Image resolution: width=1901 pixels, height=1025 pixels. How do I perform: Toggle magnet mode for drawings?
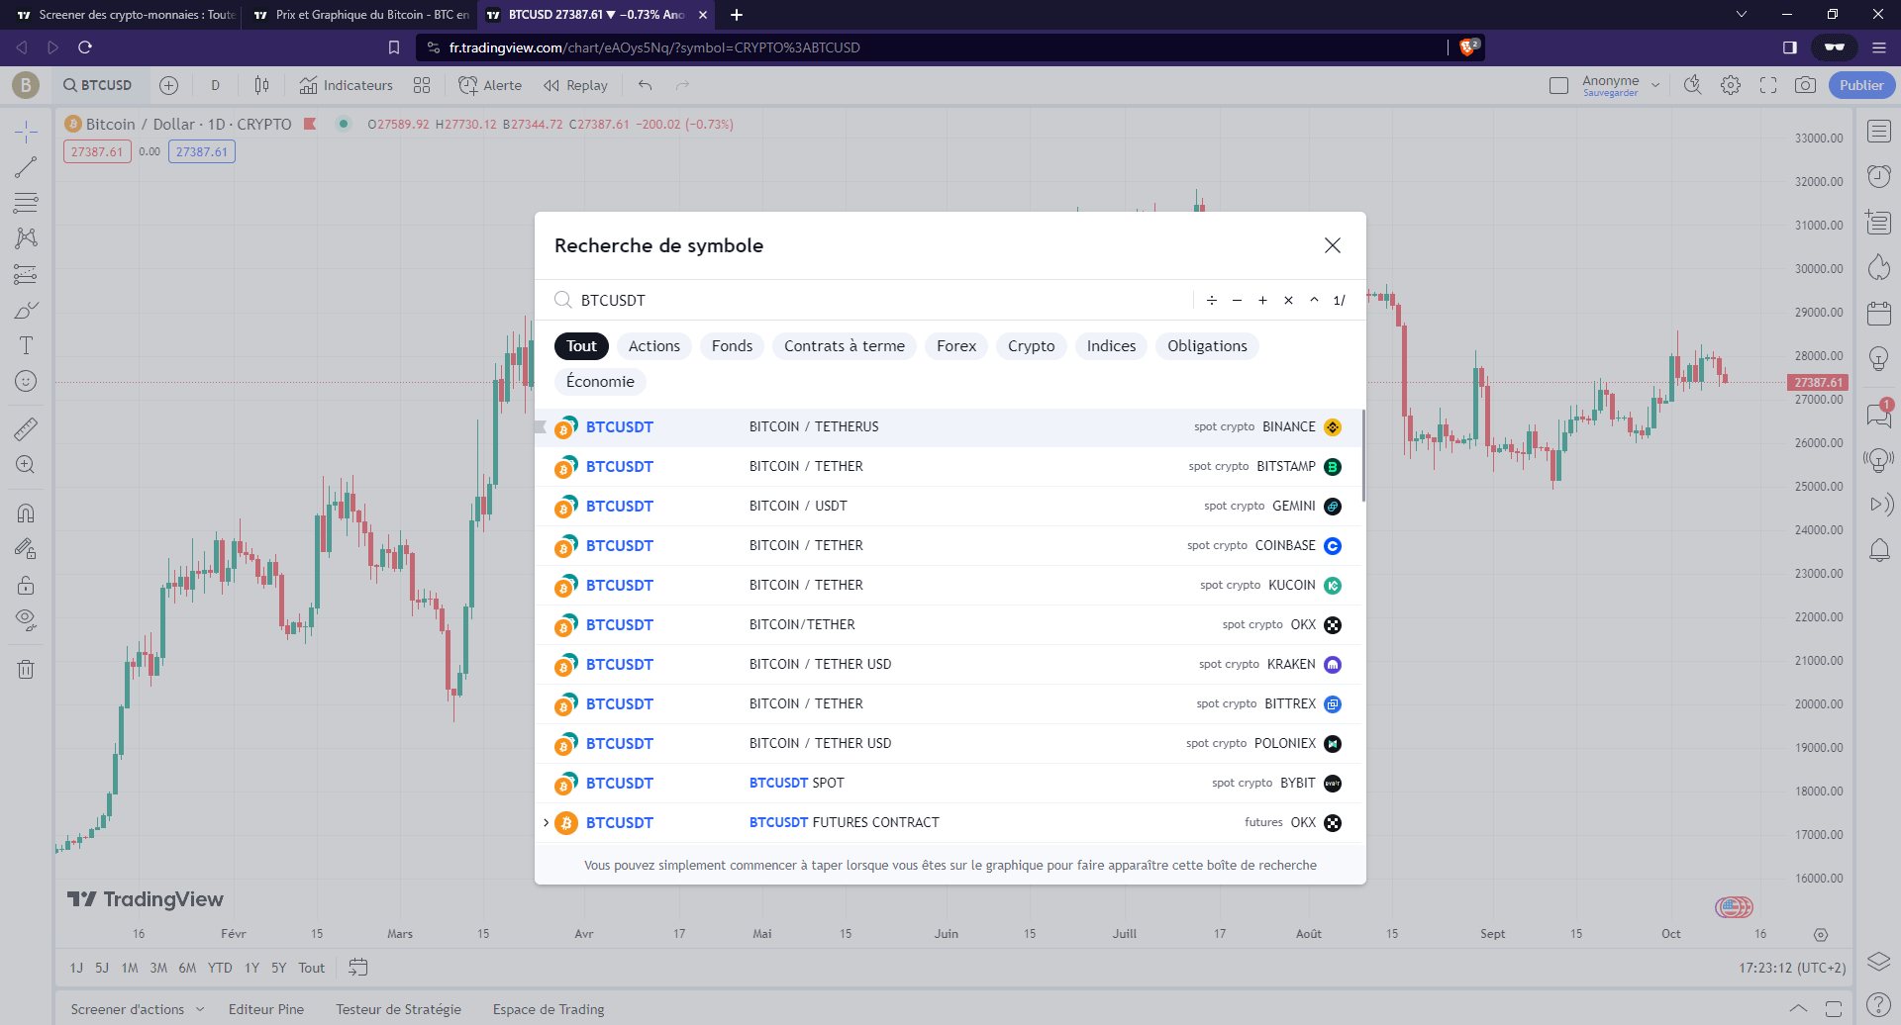pyautogui.click(x=27, y=512)
